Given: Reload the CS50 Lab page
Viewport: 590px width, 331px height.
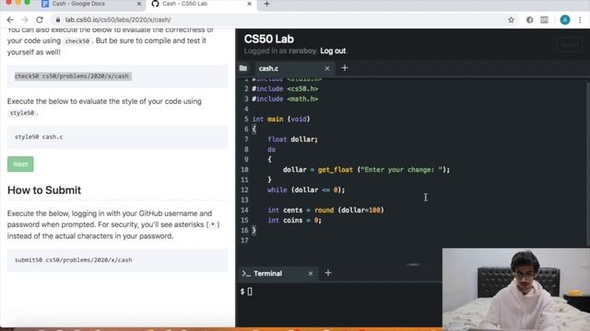Looking at the screenshot, I should click(x=40, y=20).
